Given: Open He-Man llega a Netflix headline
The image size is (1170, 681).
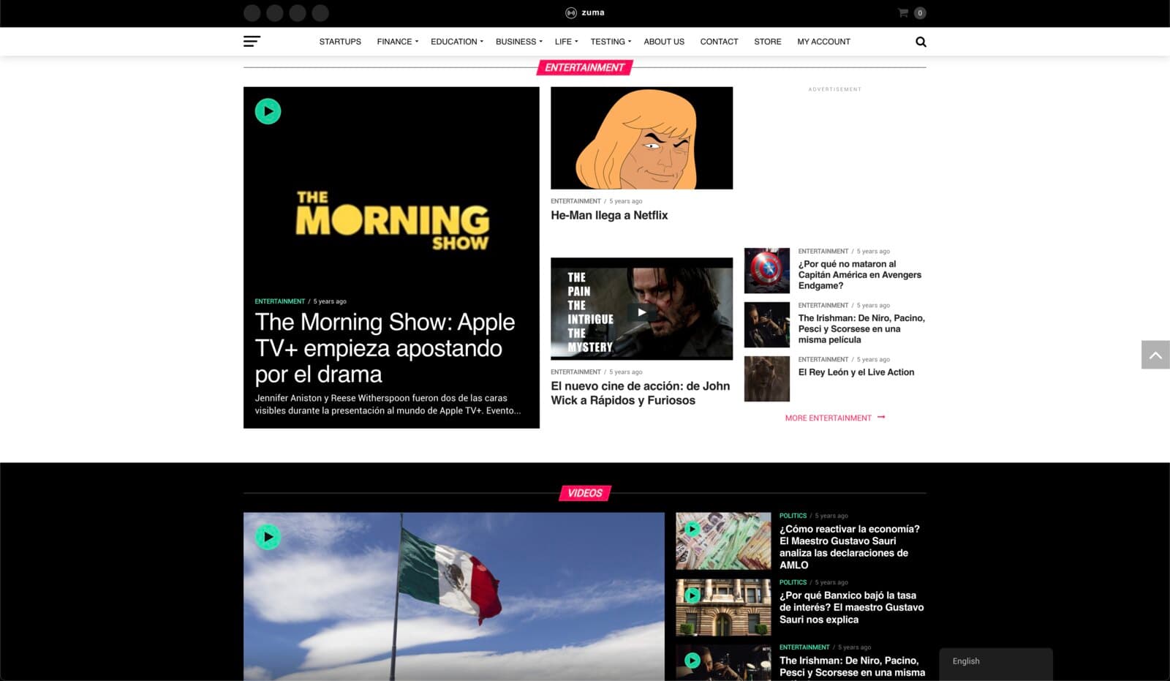Looking at the screenshot, I should (x=609, y=215).
